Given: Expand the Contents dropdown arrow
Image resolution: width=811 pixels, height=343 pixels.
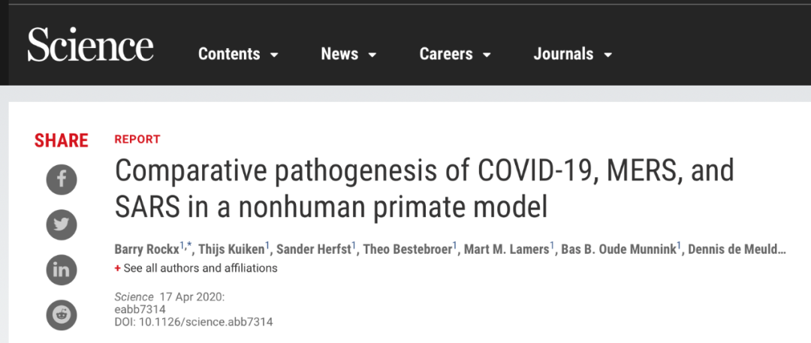Looking at the screenshot, I should tap(274, 55).
